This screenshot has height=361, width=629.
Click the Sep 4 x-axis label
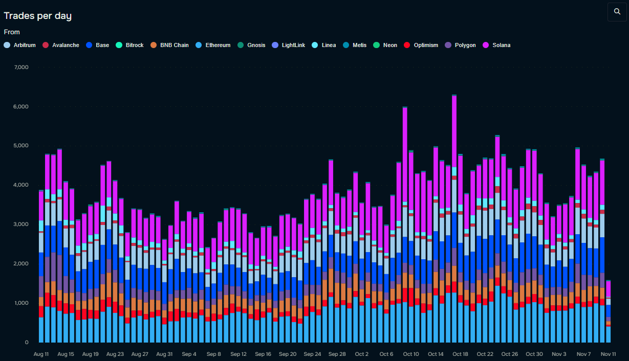189,354
